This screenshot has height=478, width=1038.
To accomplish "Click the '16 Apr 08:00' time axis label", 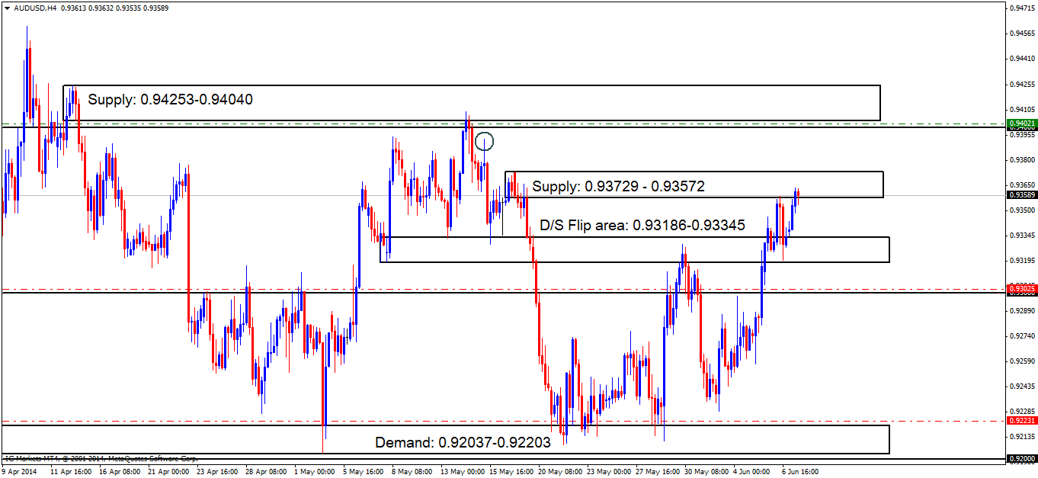I will (x=118, y=472).
